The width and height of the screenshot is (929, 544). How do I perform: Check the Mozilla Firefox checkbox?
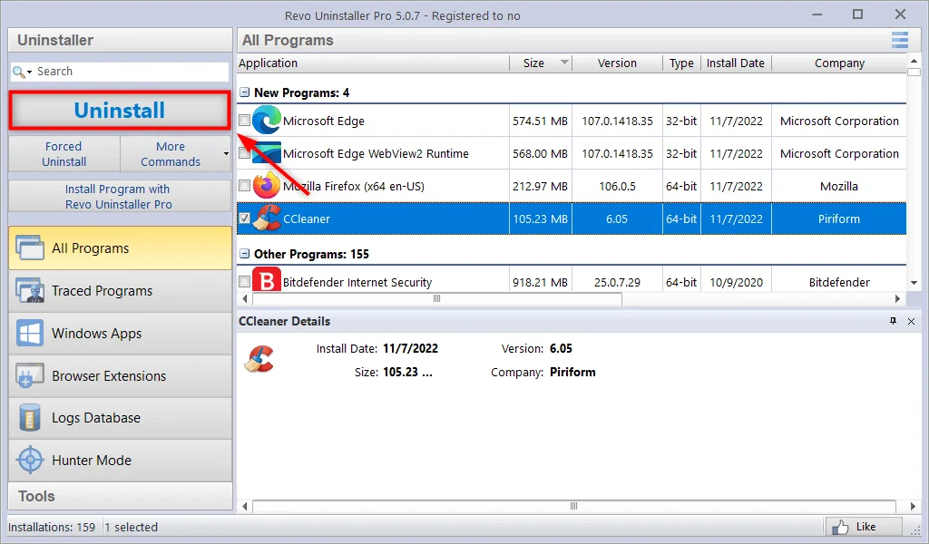[x=244, y=185]
